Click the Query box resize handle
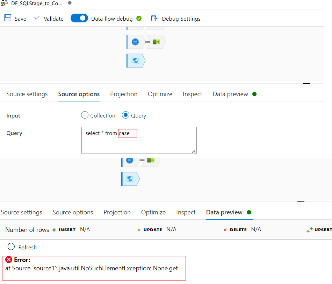Image resolution: width=332 pixels, height=284 pixels. tap(194, 151)
